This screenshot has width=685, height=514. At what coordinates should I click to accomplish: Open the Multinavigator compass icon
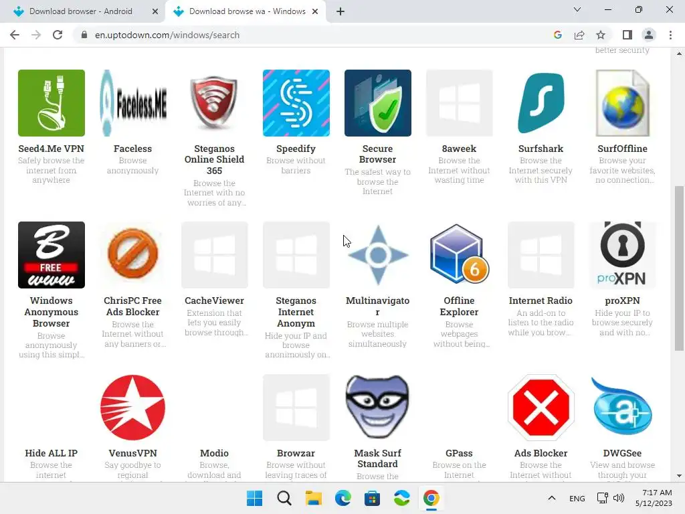(x=377, y=255)
